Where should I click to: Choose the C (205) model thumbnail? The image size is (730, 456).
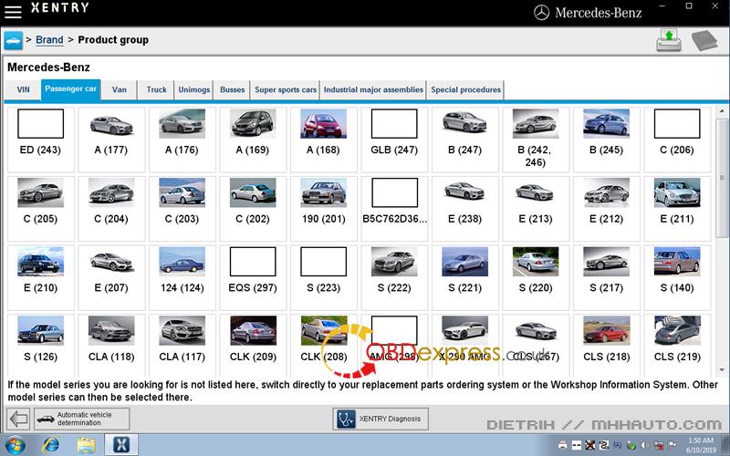coord(40,202)
